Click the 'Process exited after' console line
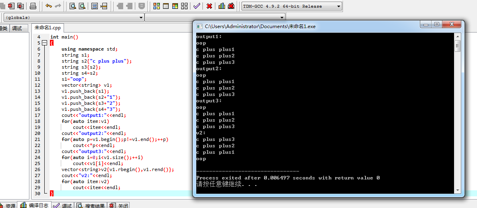 (x=288, y=178)
